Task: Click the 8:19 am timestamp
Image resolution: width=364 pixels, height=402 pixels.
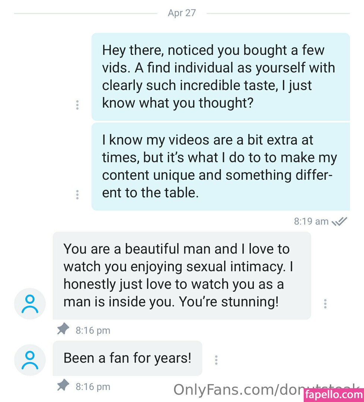Action: tap(311, 221)
